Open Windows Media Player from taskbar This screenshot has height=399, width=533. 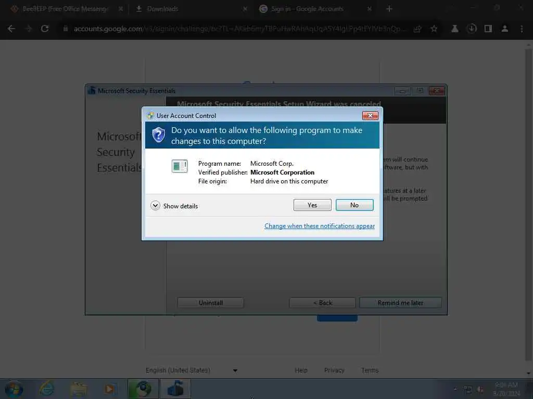[x=110, y=389]
